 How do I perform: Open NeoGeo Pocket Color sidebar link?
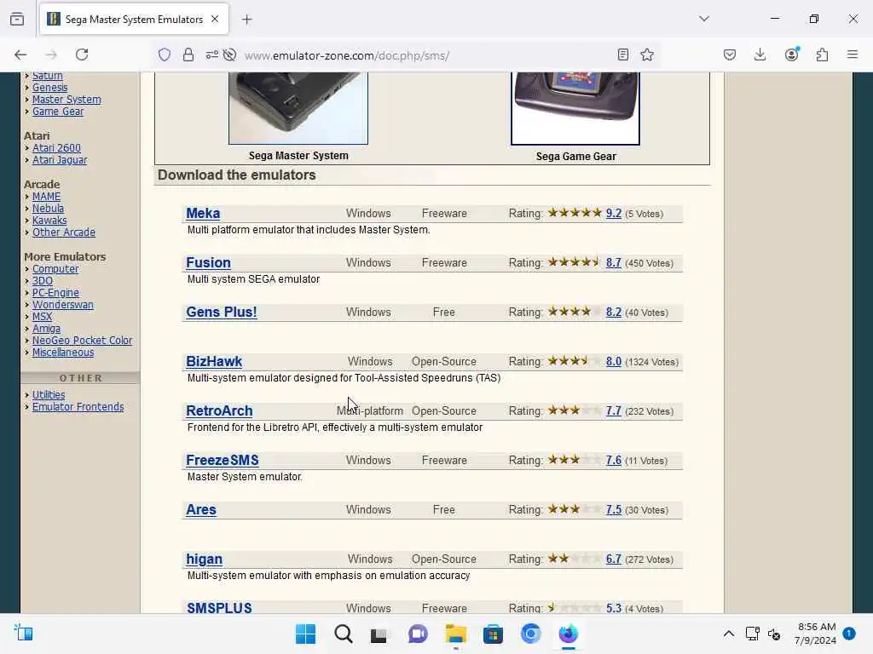coord(82,341)
